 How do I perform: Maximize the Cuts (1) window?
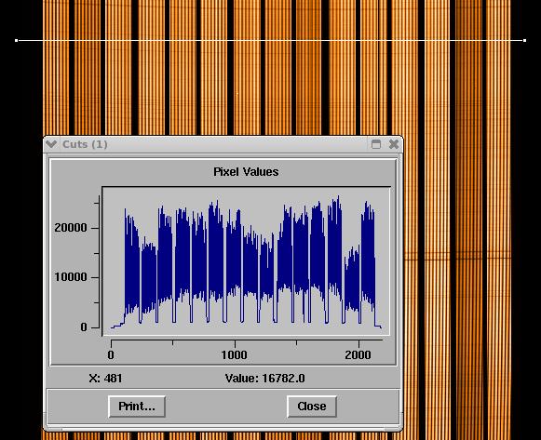point(376,144)
